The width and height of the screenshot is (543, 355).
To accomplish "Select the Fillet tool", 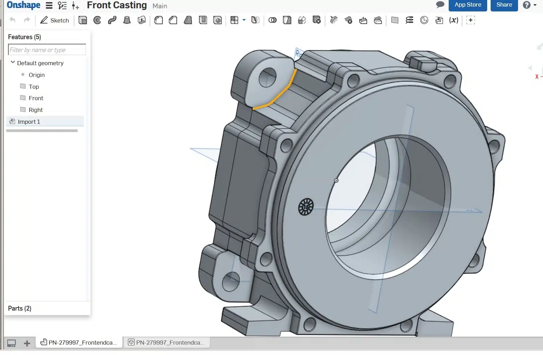I will pos(158,20).
